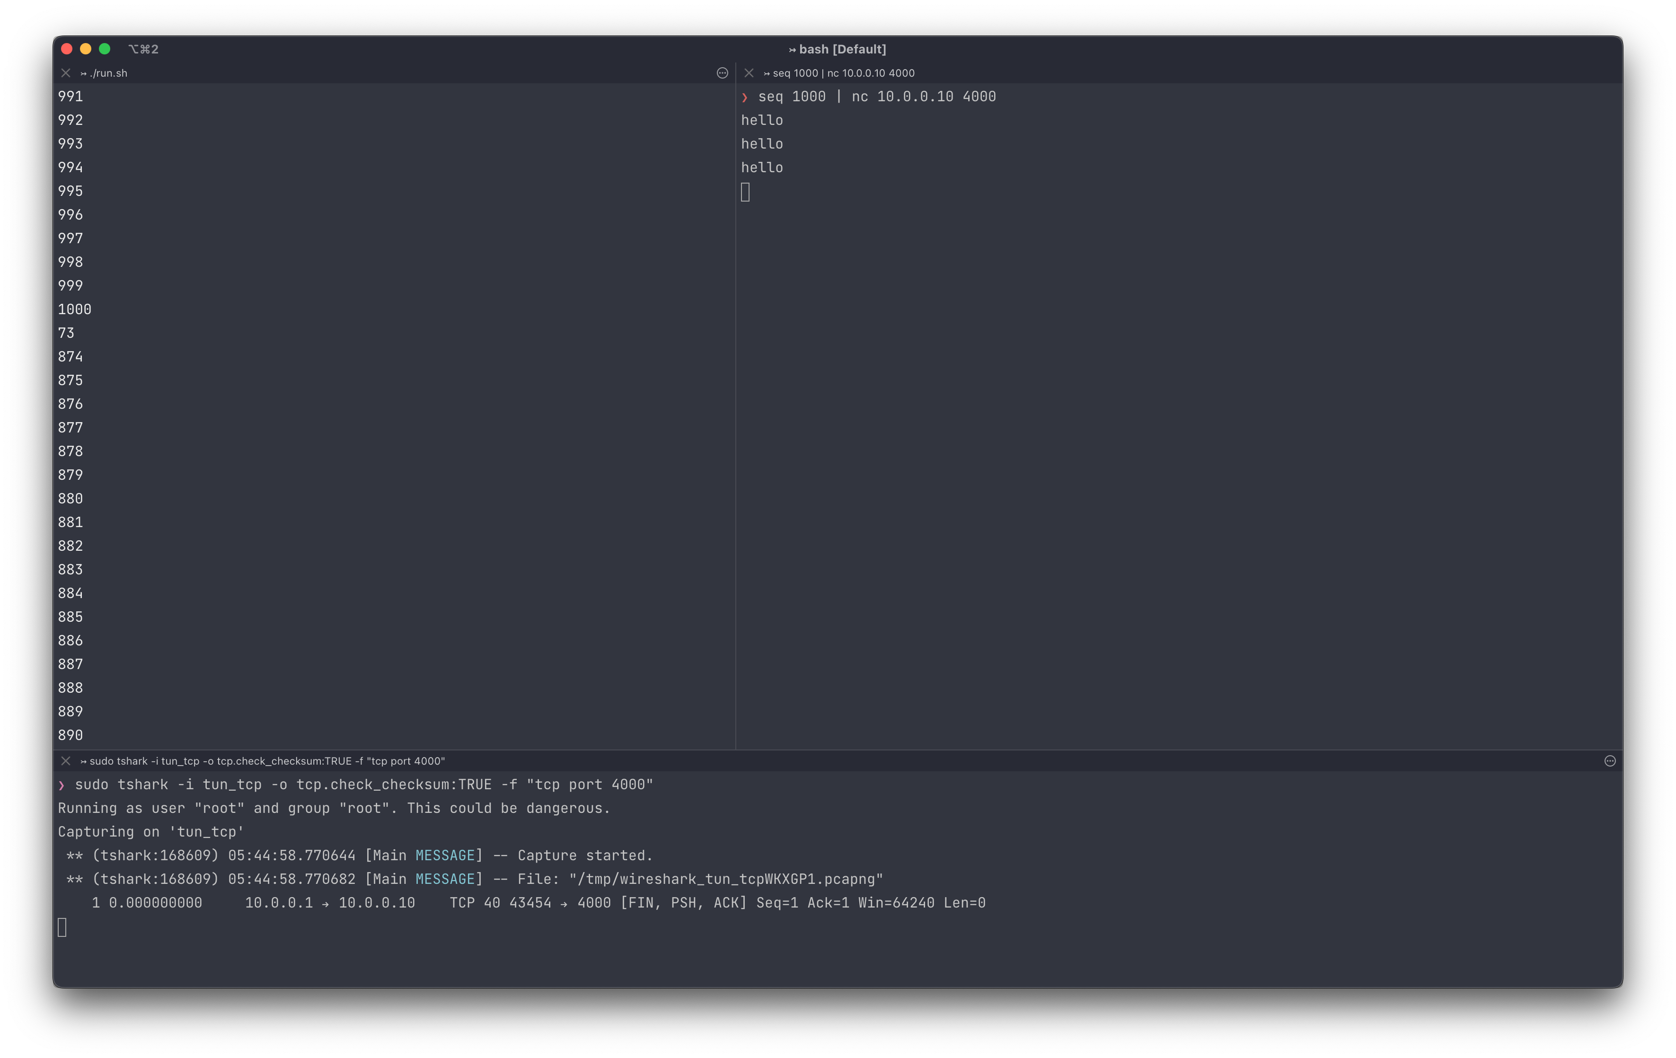Open the tshark pane options menu icon
Image resolution: width=1676 pixels, height=1058 pixels.
tap(1610, 761)
